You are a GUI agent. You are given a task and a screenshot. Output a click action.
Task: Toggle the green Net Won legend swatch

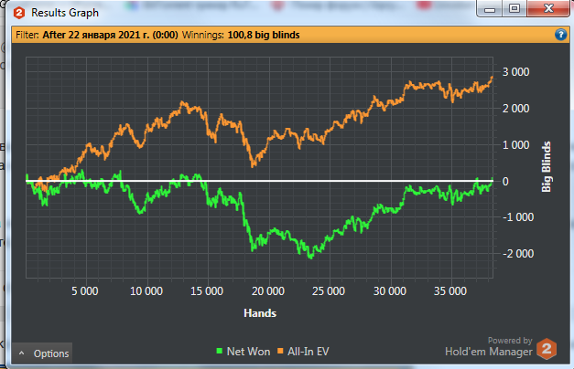220,351
